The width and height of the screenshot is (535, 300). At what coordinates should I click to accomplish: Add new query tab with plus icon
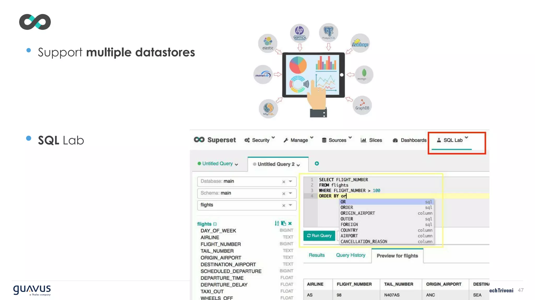tap(317, 164)
